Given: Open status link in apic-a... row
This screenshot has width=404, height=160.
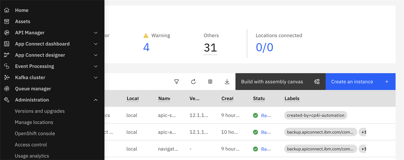Looking at the screenshot, I should pos(266,132).
